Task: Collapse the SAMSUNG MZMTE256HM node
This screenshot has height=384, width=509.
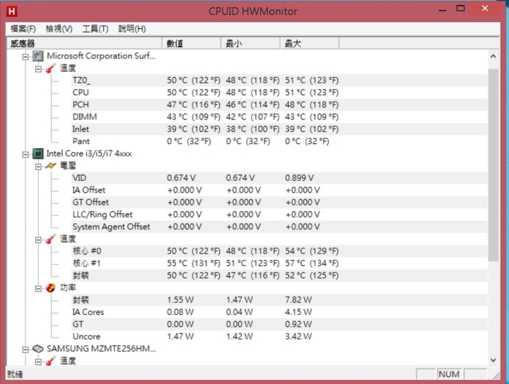Action: pos(25,349)
